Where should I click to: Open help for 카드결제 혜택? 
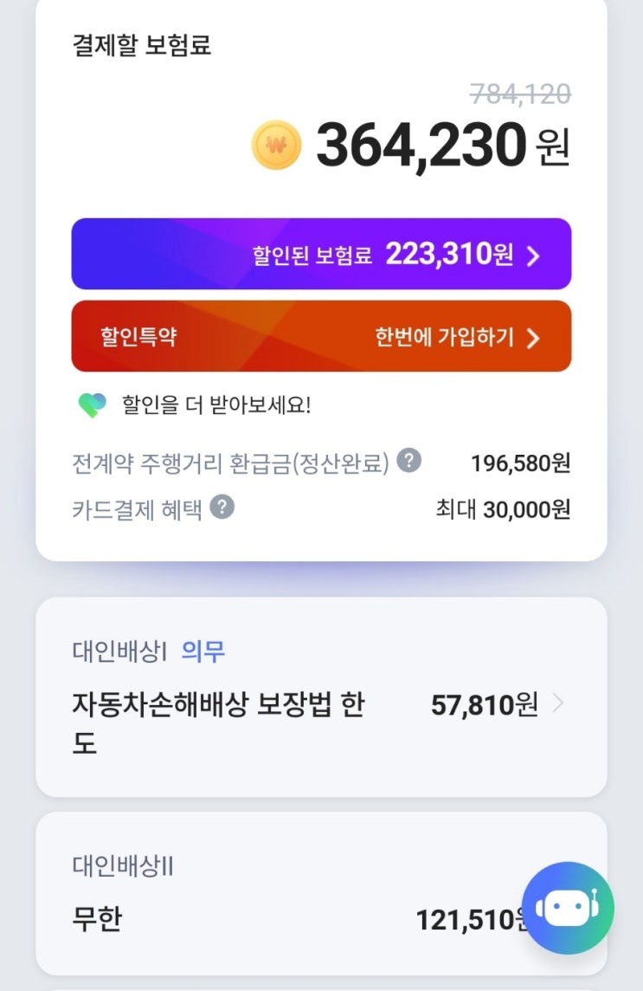coord(222,507)
